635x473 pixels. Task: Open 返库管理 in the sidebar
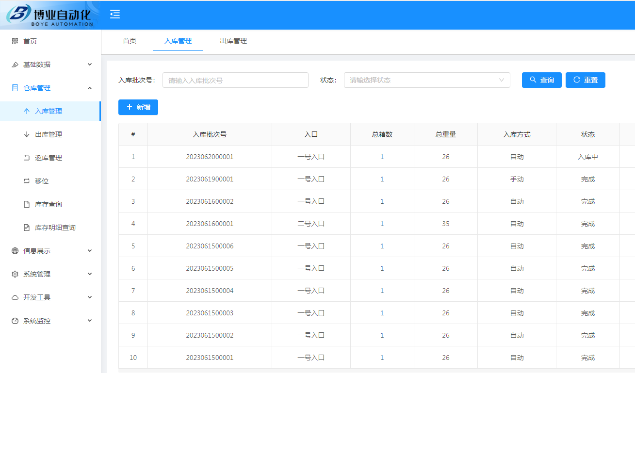point(50,158)
